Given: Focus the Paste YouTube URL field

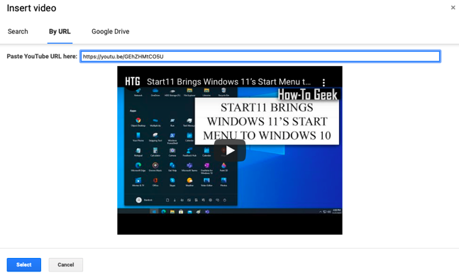Looking at the screenshot, I should pyautogui.click(x=260, y=57).
